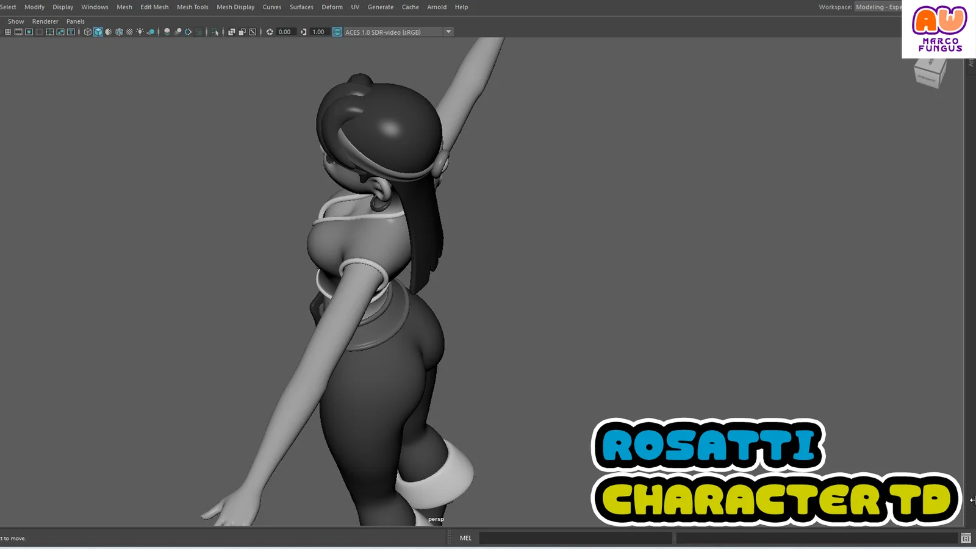Switch to wireframe display mode icon

click(x=88, y=32)
